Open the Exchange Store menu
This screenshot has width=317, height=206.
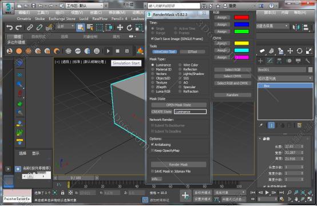(62, 19)
